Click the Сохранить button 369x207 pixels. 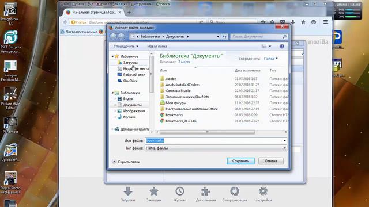[240, 161]
